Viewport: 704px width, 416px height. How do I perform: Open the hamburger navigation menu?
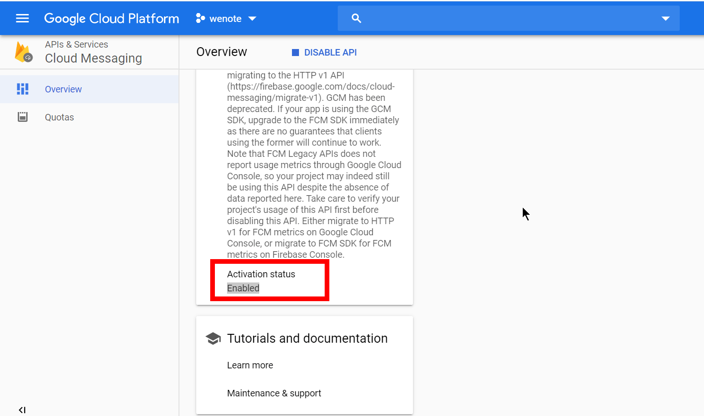click(x=22, y=18)
